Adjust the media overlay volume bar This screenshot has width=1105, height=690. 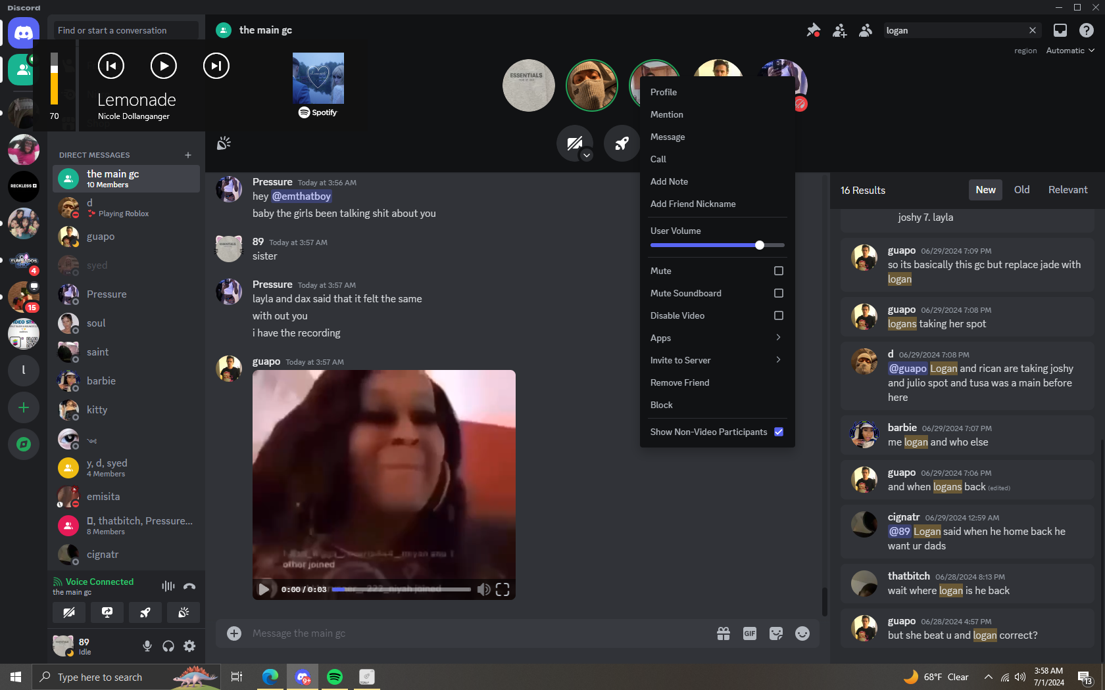(x=54, y=79)
